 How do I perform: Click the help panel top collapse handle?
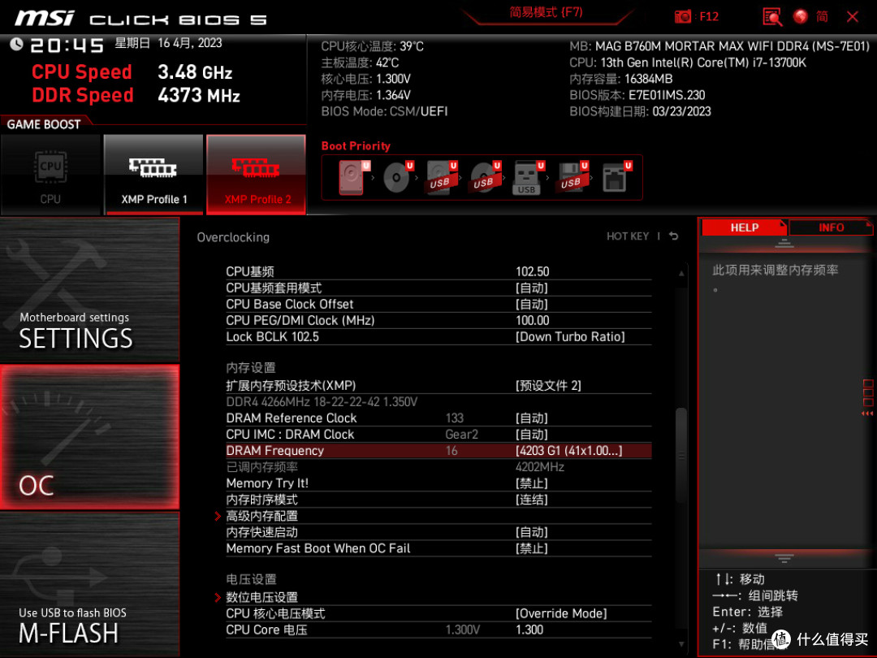[x=784, y=243]
